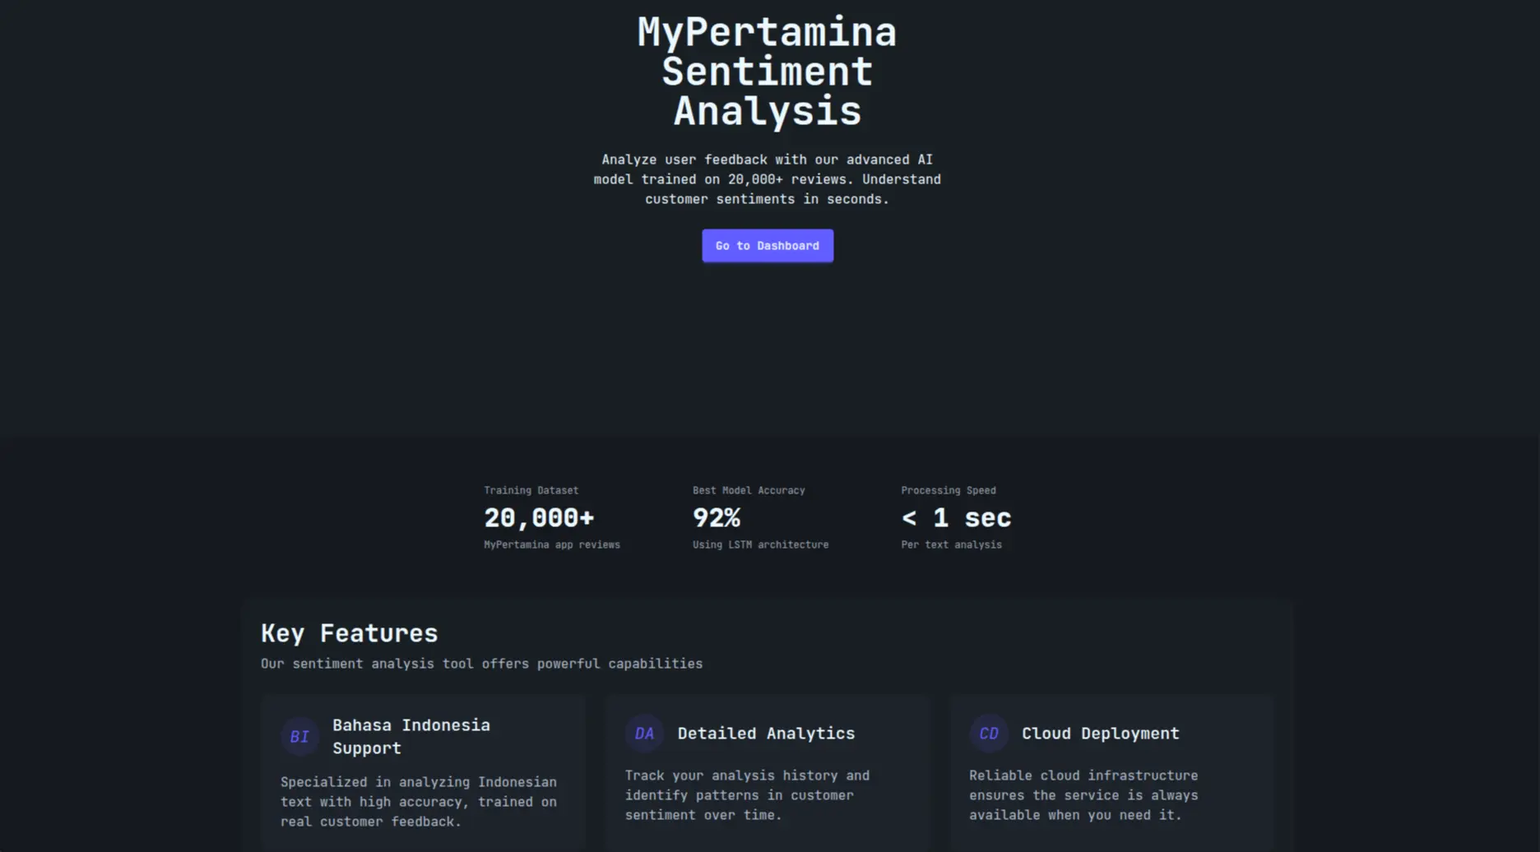Select the Cloud Deployment heading

[x=1100, y=734]
